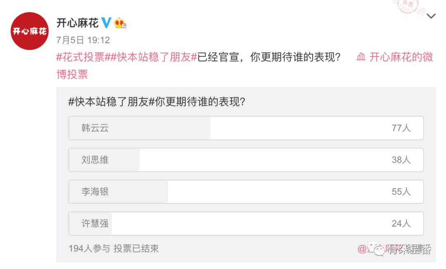Viewport: 446px width, 269px height.
Task: Click the poll question title
Action: coord(157,103)
